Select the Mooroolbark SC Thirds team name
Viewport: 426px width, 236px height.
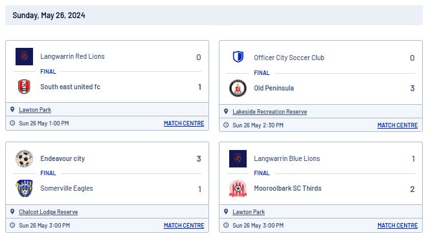click(287, 188)
